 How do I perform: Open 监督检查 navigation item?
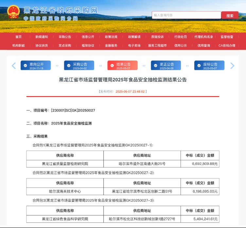pyautogui.click(x=227, y=37)
